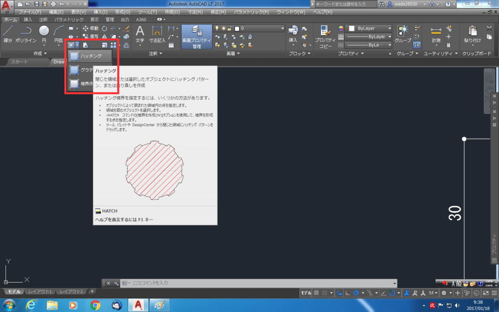Toggle ortho mode in status bar
The height and width of the screenshot is (312, 499).
click(348, 293)
